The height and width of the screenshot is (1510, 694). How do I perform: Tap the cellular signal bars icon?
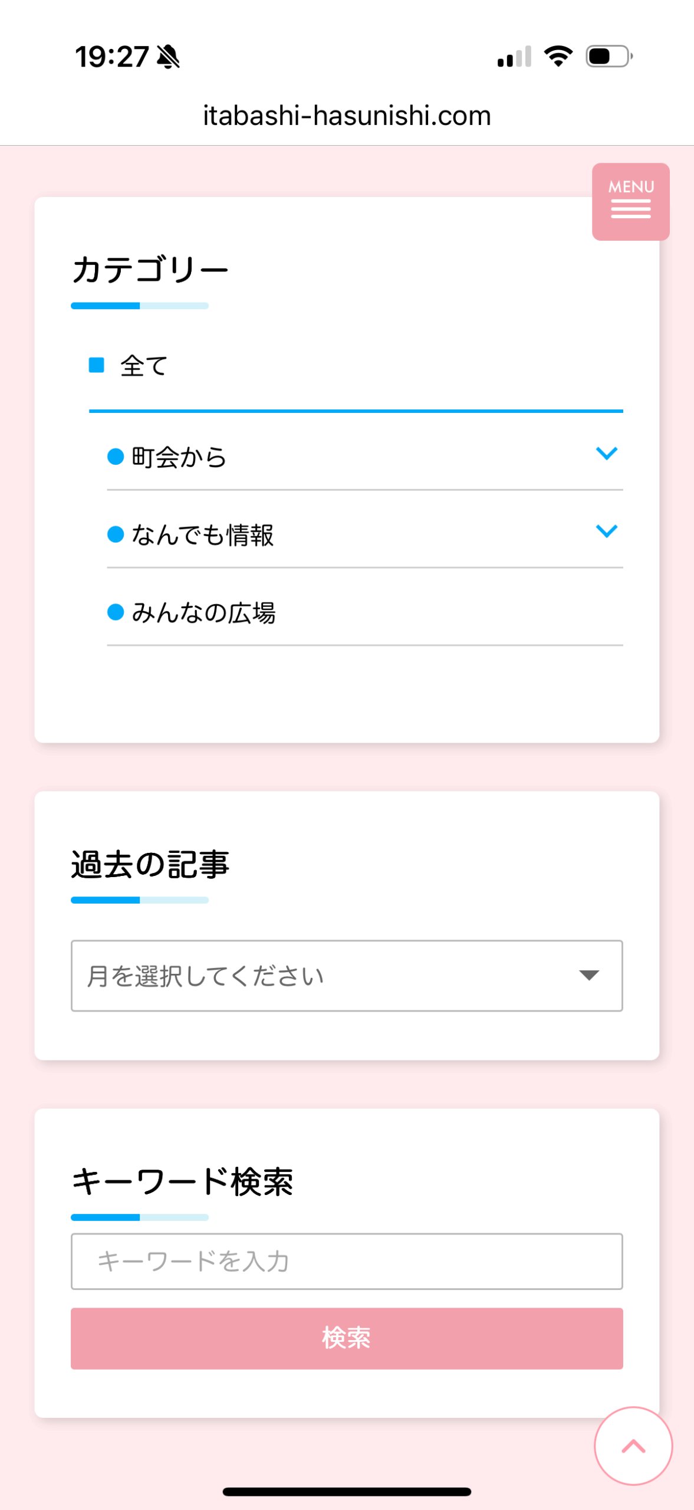[x=514, y=57]
